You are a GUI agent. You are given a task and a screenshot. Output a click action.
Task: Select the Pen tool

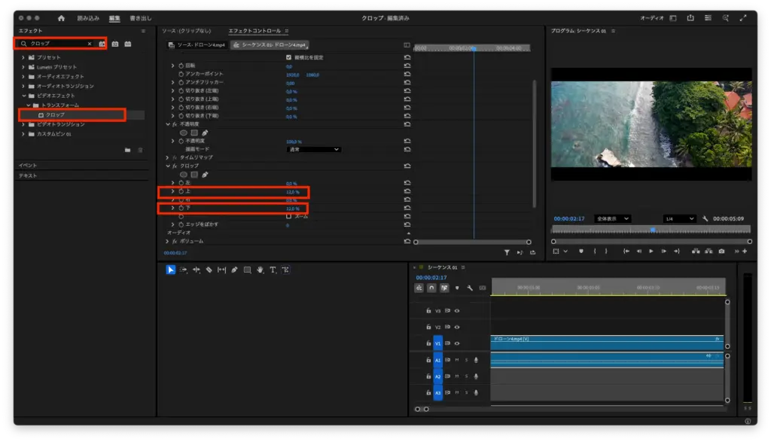[234, 270]
